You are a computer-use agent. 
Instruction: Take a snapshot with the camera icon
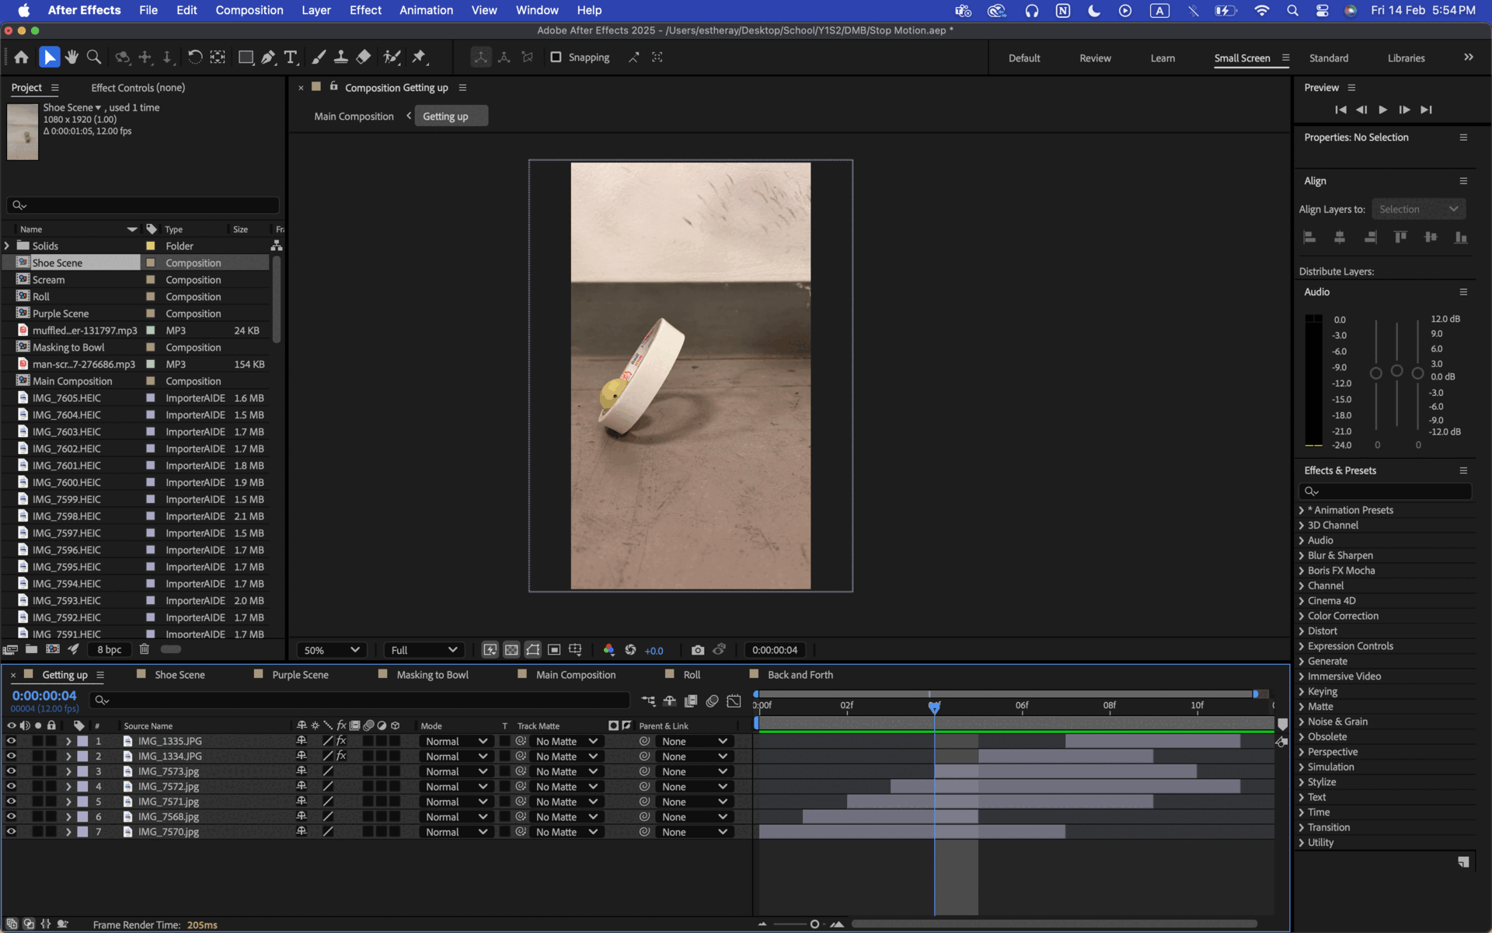click(x=698, y=650)
